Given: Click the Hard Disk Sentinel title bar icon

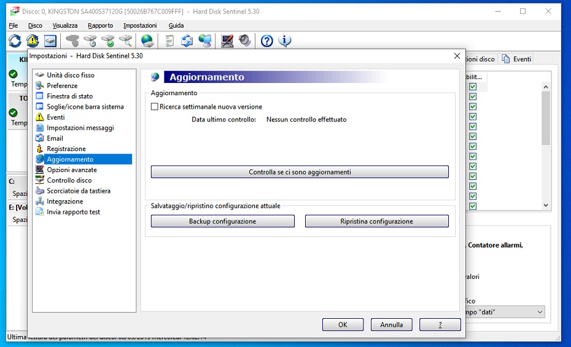Looking at the screenshot, I should (x=14, y=11).
